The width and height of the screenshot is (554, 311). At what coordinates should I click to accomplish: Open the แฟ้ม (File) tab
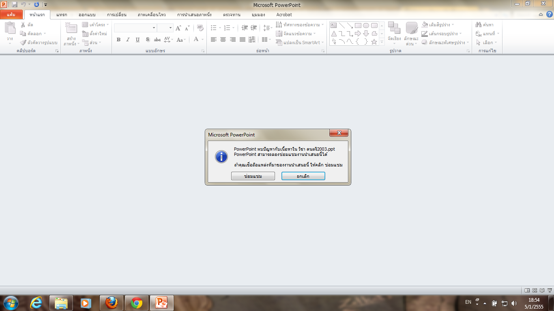click(11, 15)
